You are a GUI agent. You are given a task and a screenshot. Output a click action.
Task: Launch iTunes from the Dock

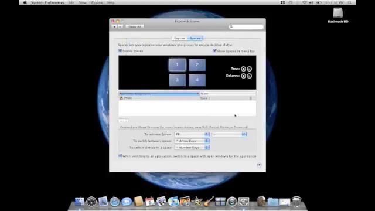point(173,202)
